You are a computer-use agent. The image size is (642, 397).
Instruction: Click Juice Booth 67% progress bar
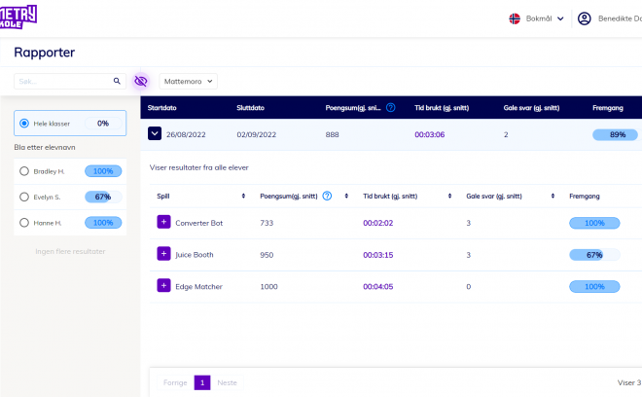tap(594, 255)
